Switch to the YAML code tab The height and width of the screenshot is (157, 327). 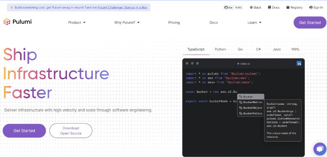[295, 49]
